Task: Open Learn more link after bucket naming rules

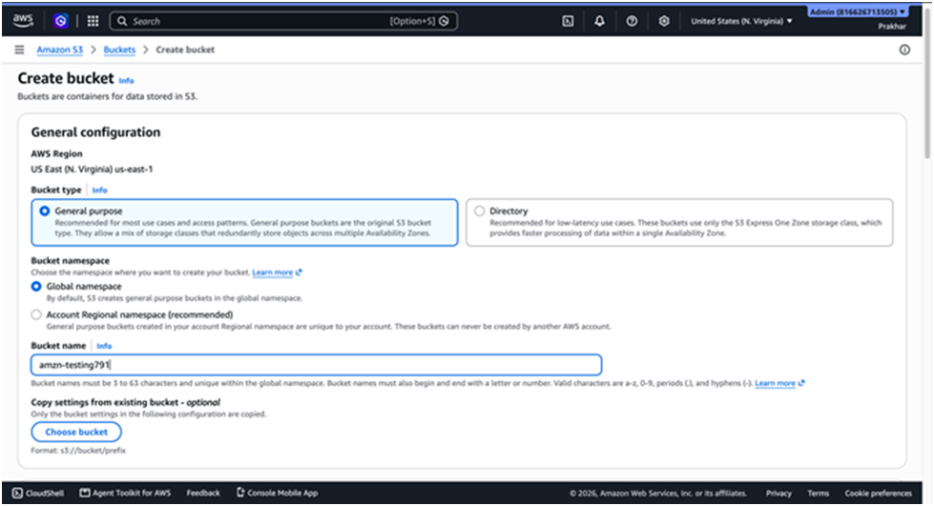Action: pyautogui.click(x=779, y=383)
